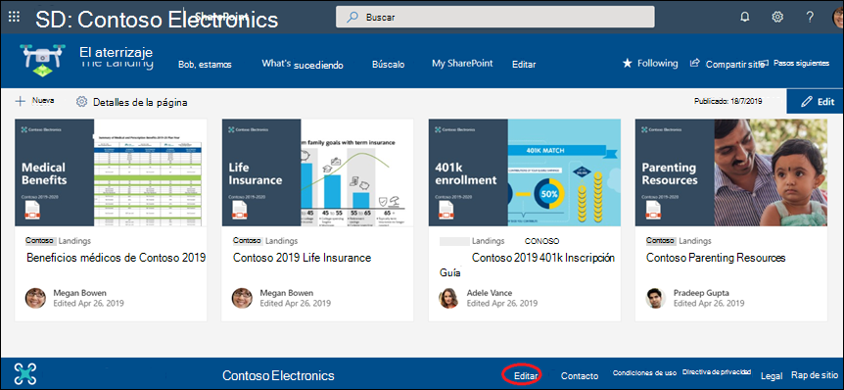
Task: Open the What's sucediendo navigation item
Action: coord(303,64)
